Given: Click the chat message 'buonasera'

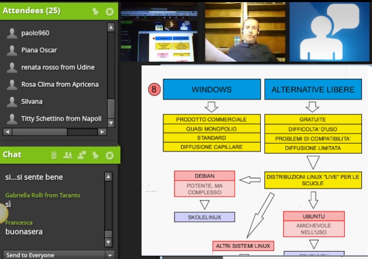Looking at the screenshot, I should pos(24,231).
